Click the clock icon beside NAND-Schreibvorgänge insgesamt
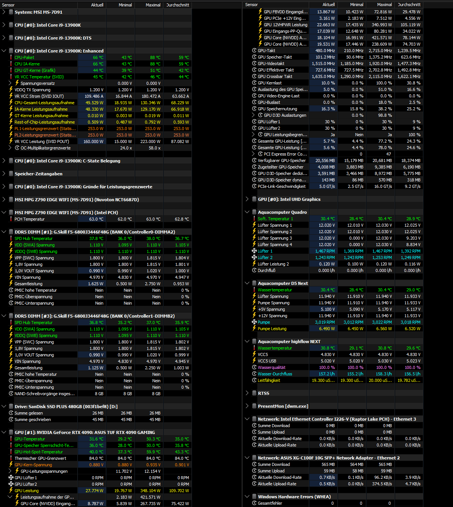Screen dimensions: 453x507 [11, 394]
